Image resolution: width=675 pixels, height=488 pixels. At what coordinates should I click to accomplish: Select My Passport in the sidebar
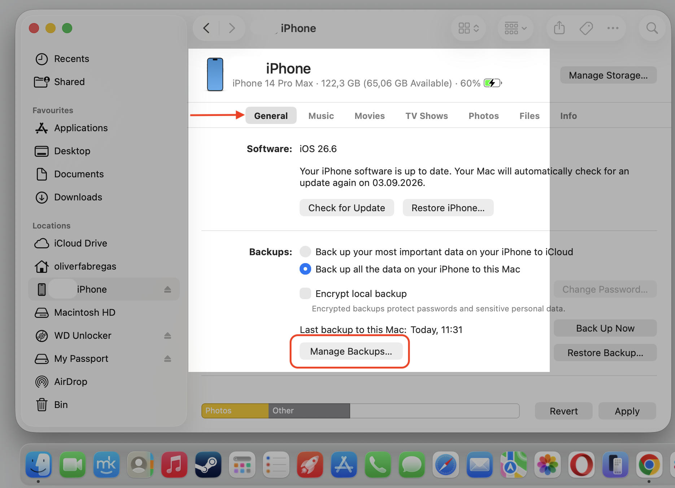pyautogui.click(x=81, y=359)
